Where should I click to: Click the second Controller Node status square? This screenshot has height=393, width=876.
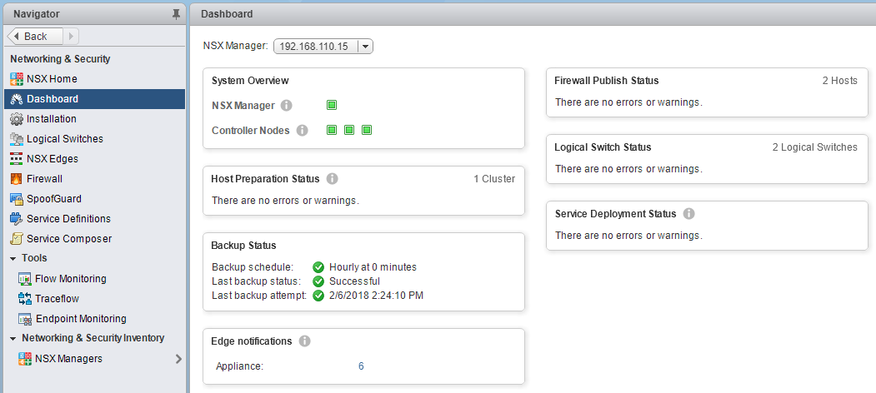pyautogui.click(x=349, y=130)
